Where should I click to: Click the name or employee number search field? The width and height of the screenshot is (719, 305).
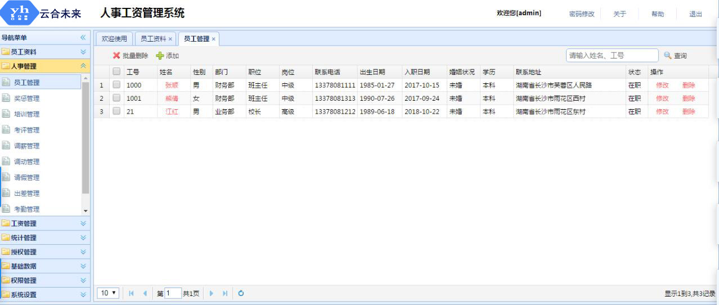pos(612,56)
